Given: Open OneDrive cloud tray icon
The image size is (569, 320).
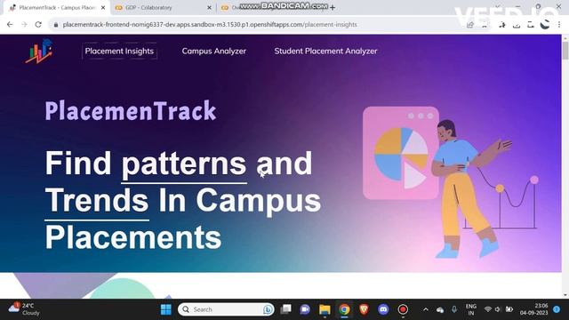Looking at the screenshot, I should coord(440,310).
